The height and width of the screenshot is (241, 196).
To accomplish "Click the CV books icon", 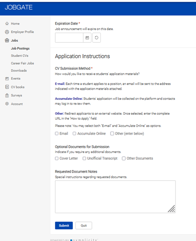I will 7,87.
